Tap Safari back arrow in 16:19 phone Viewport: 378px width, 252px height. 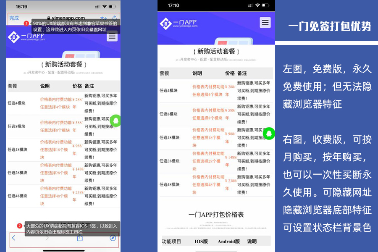(13, 238)
